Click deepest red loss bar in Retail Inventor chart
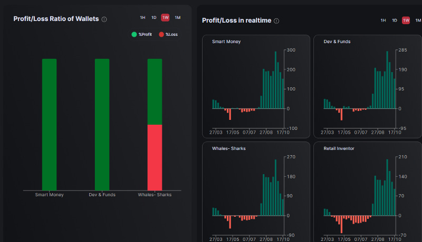422x242 pixels. pos(341,224)
